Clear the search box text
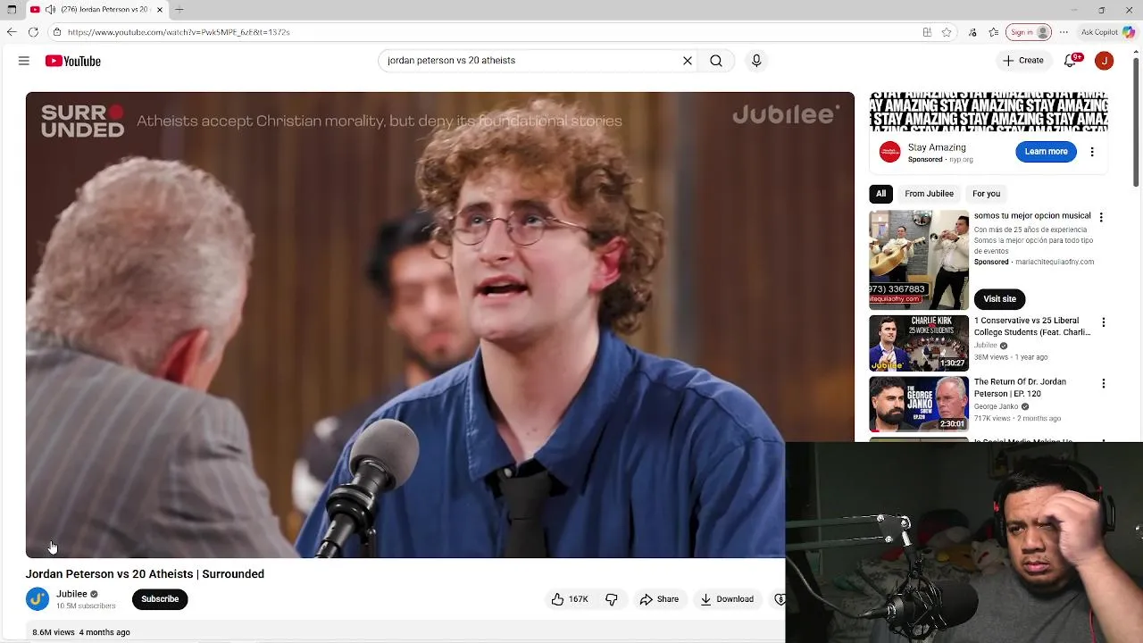This screenshot has width=1143, height=643. click(x=688, y=61)
